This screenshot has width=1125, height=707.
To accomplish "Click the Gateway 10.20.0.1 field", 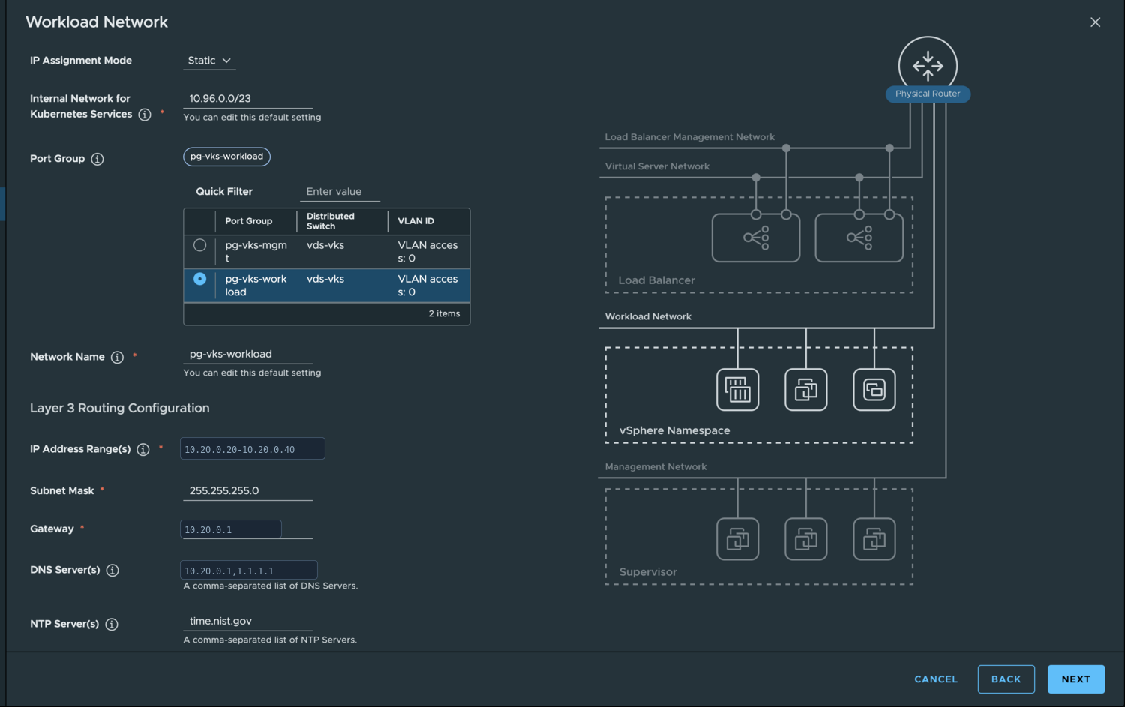I will (231, 529).
